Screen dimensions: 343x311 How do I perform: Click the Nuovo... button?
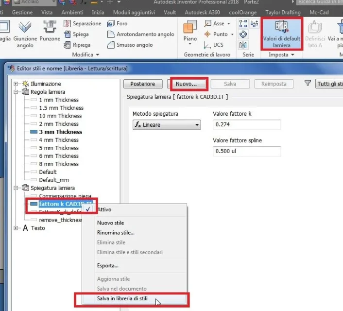[186, 84]
